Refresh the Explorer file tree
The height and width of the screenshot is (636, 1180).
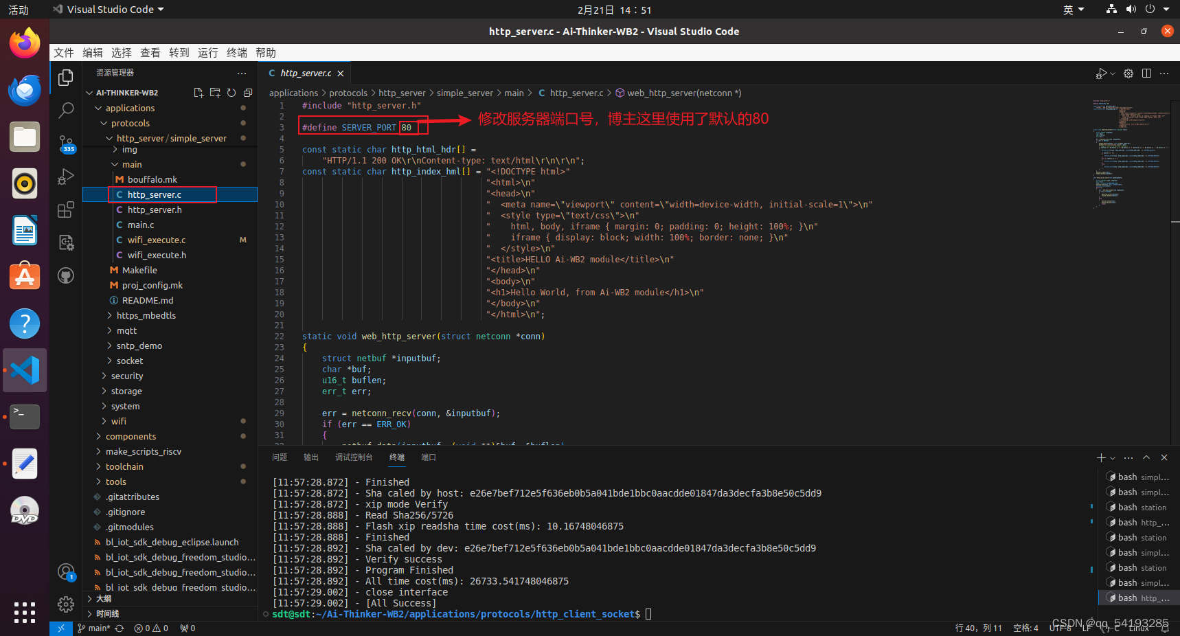coord(231,93)
